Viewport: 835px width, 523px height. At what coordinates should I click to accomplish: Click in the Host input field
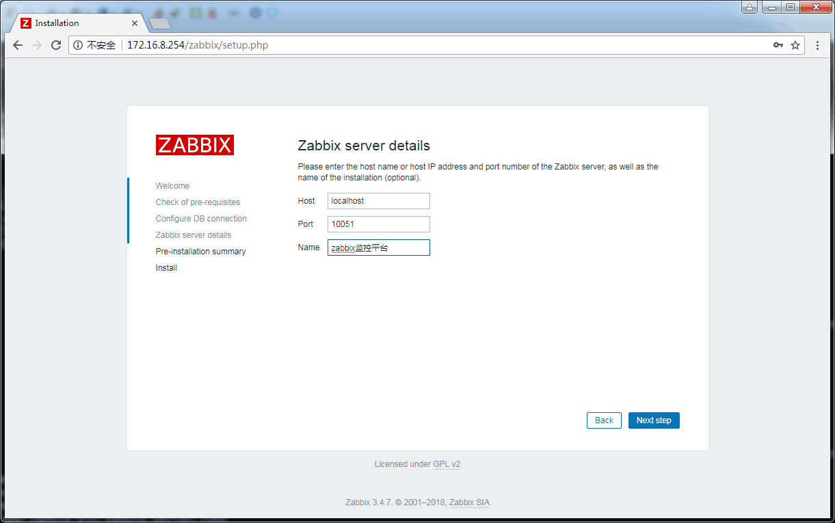coord(378,201)
